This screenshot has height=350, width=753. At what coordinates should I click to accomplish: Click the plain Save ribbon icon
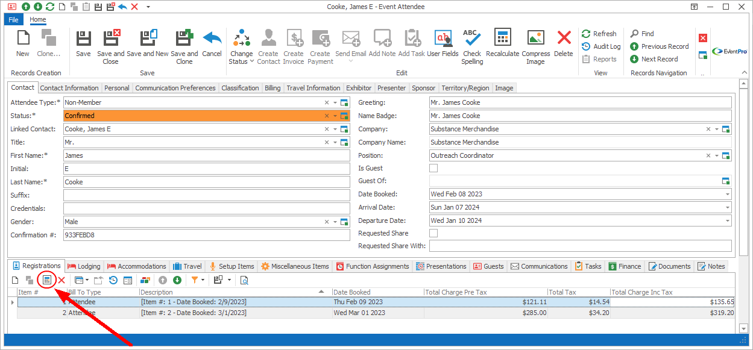[x=83, y=39]
